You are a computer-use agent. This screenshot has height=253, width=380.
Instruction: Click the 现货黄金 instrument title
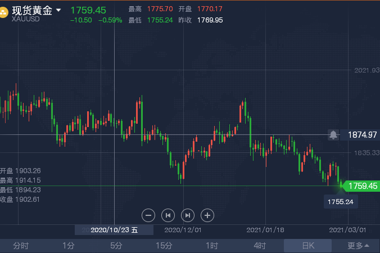(x=32, y=10)
